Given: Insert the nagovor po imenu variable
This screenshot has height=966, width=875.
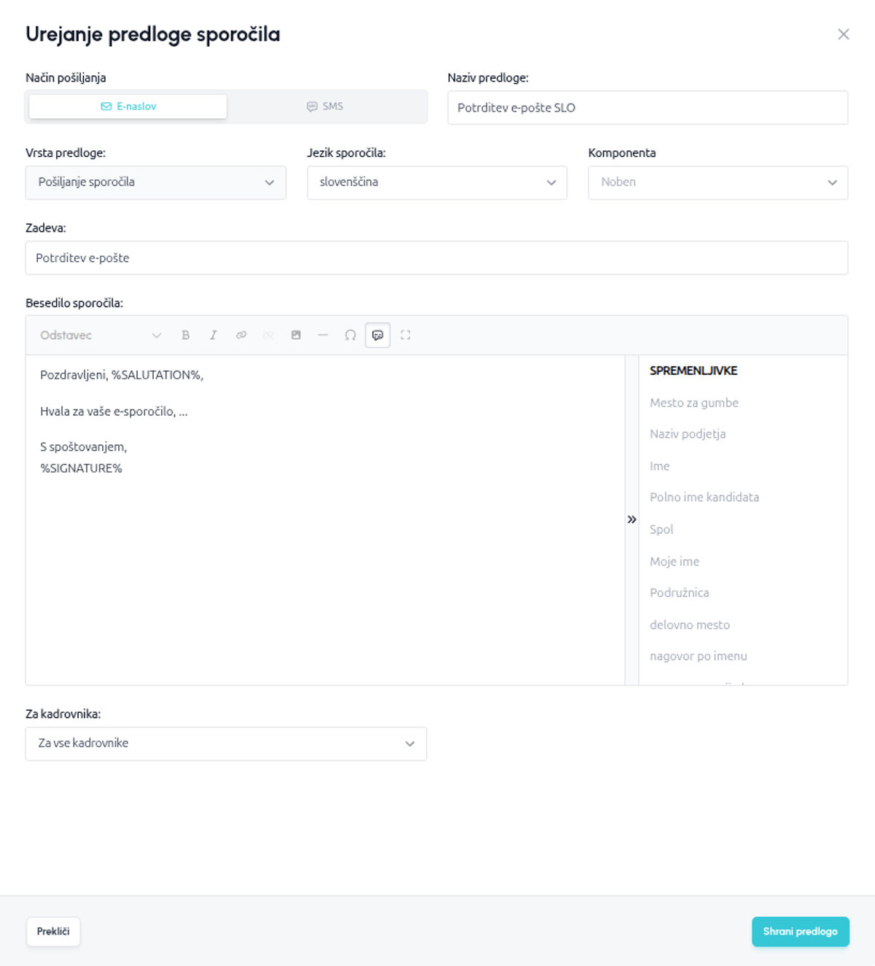Looking at the screenshot, I should click(x=699, y=657).
